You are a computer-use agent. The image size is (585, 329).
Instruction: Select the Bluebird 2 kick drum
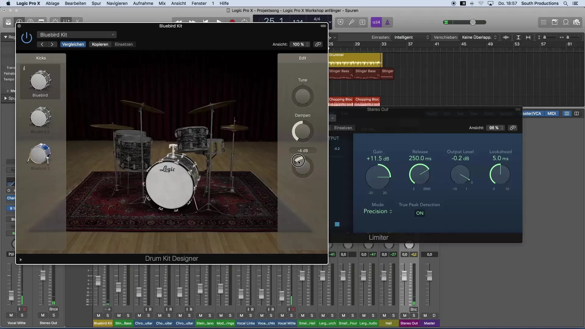click(x=40, y=119)
